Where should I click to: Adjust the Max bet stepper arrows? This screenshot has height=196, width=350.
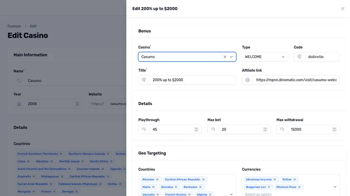tap(265, 129)
